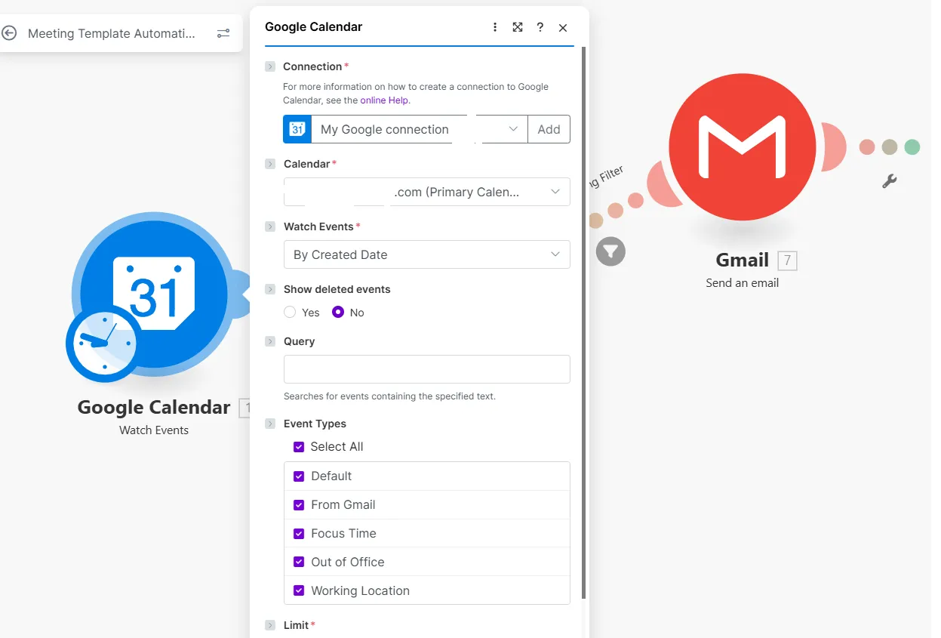Uncheck the Default event type

point(299,476)
